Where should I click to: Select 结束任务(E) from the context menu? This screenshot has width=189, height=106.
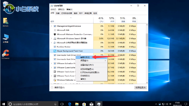[85, 57]
